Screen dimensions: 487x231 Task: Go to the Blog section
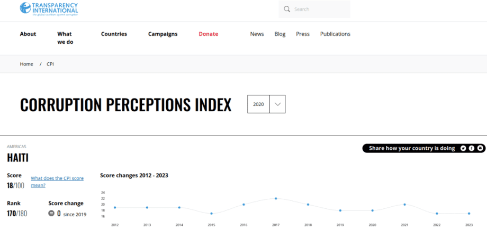[x=280, y=34]
